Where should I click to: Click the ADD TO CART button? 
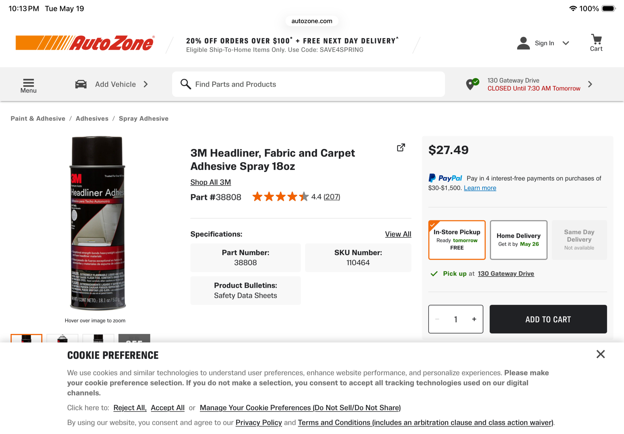[x=548, y=319]
